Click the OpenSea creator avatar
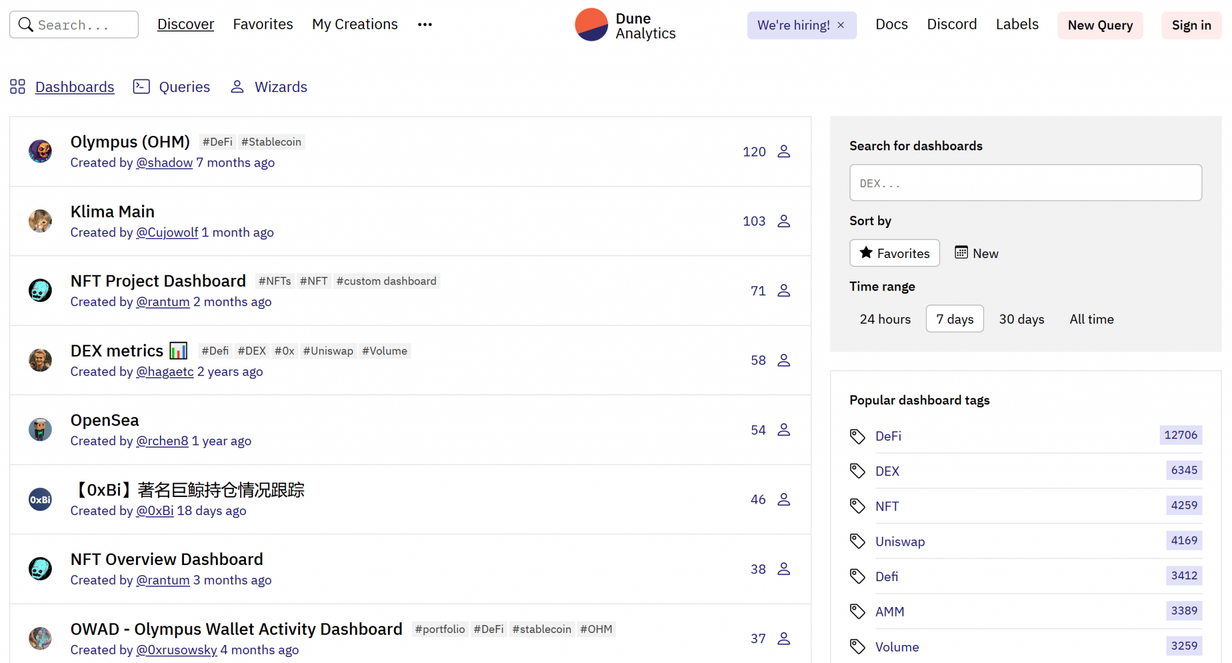This screenshot has width=1232, height=663. tap(40, 430)
